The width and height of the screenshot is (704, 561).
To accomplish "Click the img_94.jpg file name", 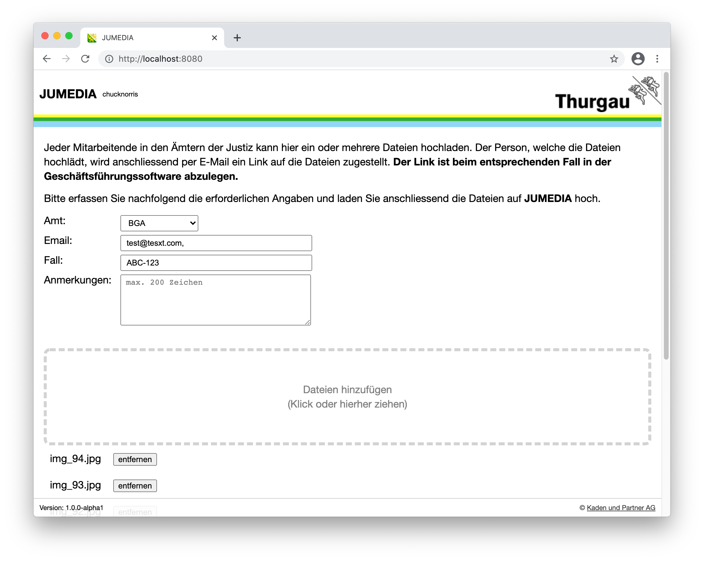I will pos(75,459).
